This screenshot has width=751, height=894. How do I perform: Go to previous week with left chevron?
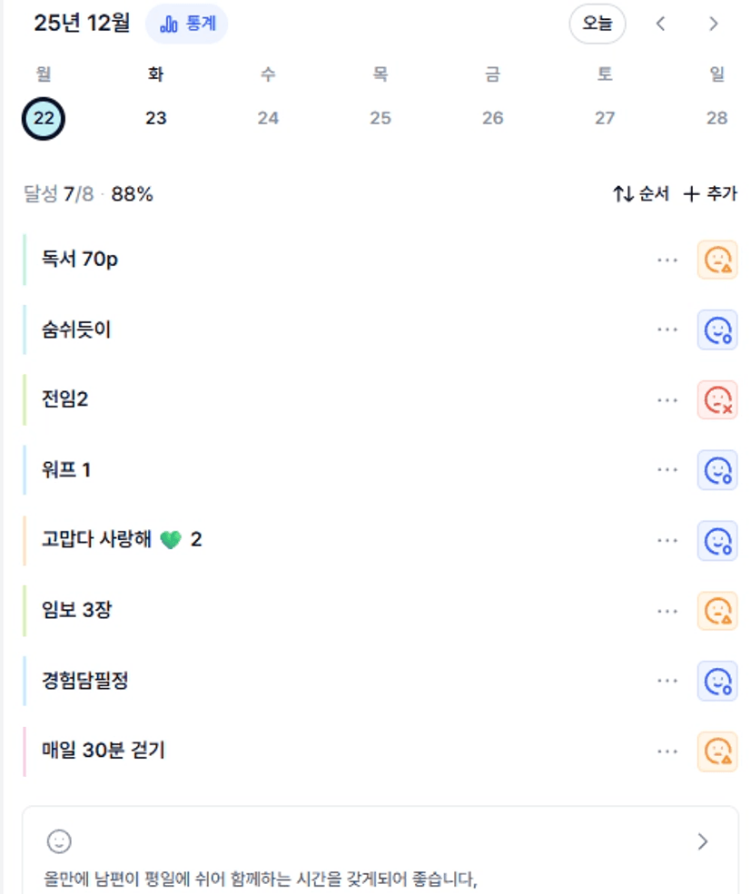click(661, 25)
